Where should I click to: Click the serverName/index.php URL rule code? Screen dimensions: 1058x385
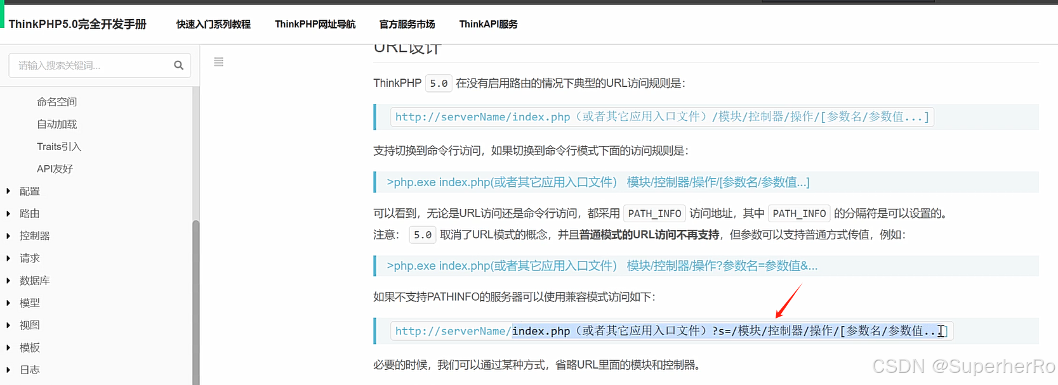pyautogui.click(x=662, y=117)
